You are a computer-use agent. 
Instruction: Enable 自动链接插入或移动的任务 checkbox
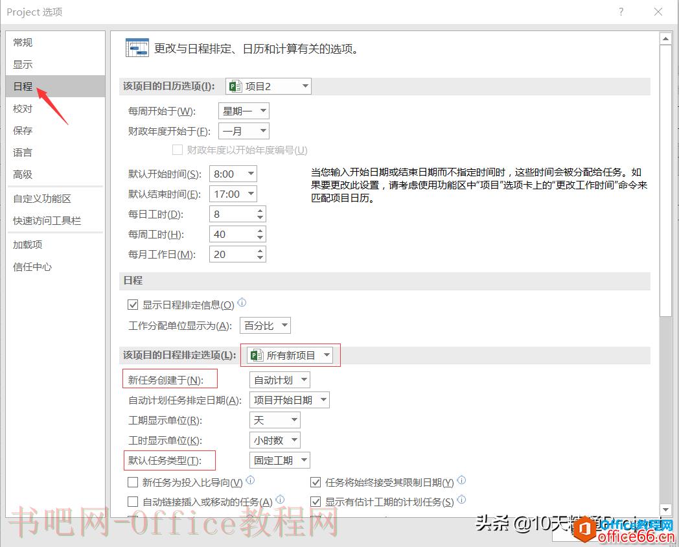[x=133, y=502]
